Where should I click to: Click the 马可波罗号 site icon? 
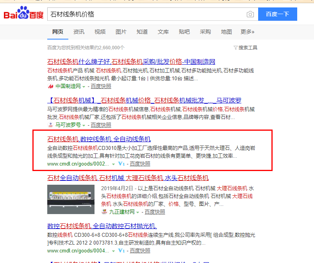[50, 125]
